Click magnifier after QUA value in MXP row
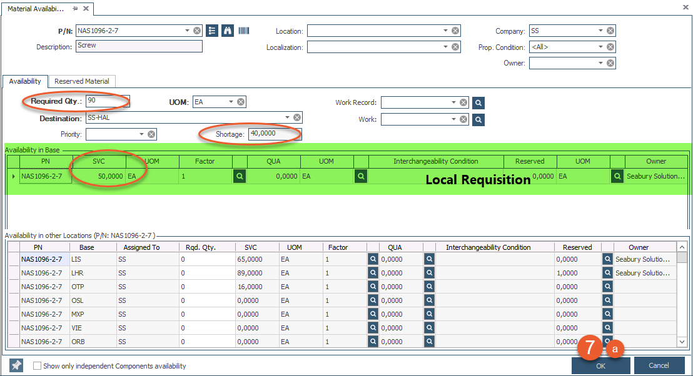This screenshot has height=376, width=693. coord(429,314)
